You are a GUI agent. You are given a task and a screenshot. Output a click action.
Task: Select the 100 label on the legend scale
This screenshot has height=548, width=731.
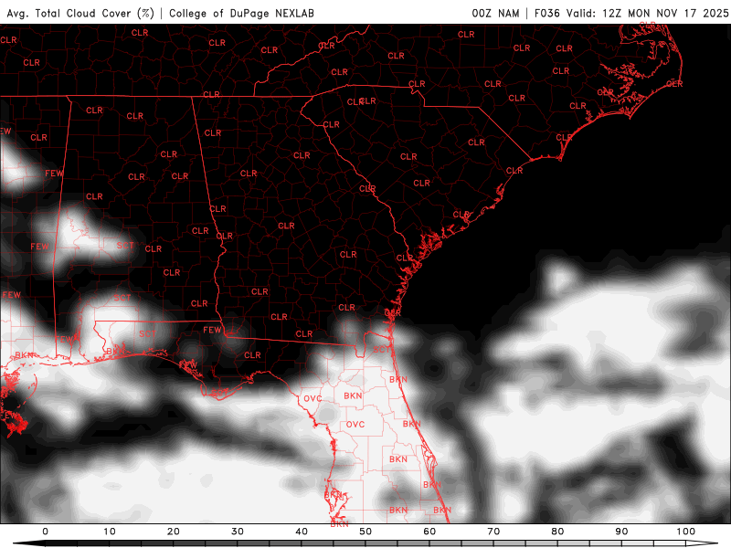[x=686, y=532]
